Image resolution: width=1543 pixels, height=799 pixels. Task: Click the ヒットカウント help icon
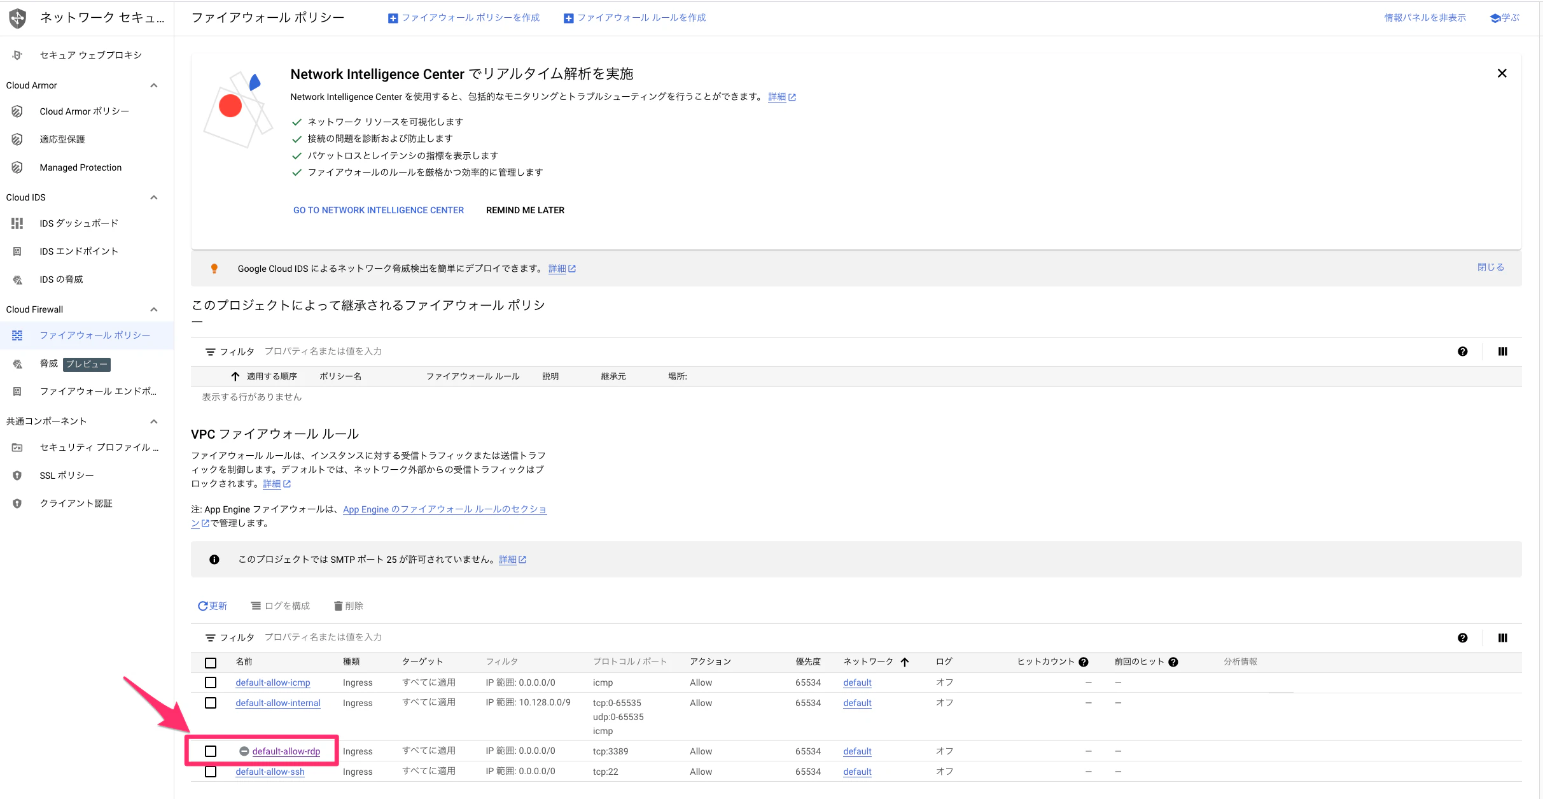(1084, 662)
